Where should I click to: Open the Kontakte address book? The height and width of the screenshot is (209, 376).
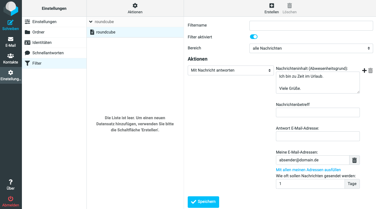11,59
